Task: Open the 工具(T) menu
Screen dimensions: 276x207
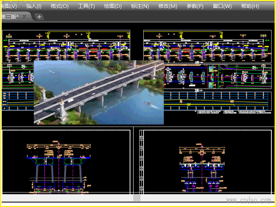Action: 86,6
